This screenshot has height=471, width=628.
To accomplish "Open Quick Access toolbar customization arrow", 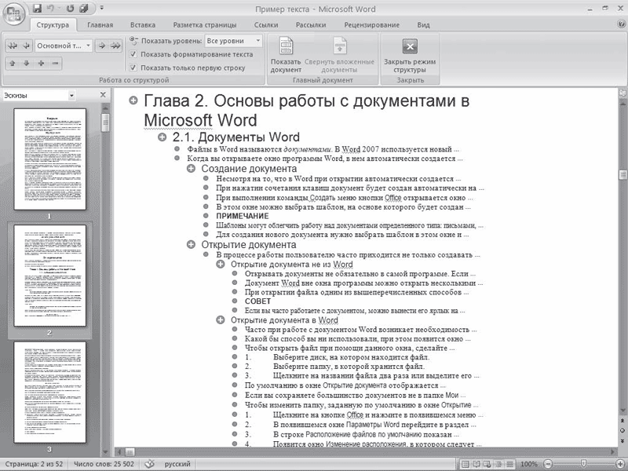I will click(102, 8).
